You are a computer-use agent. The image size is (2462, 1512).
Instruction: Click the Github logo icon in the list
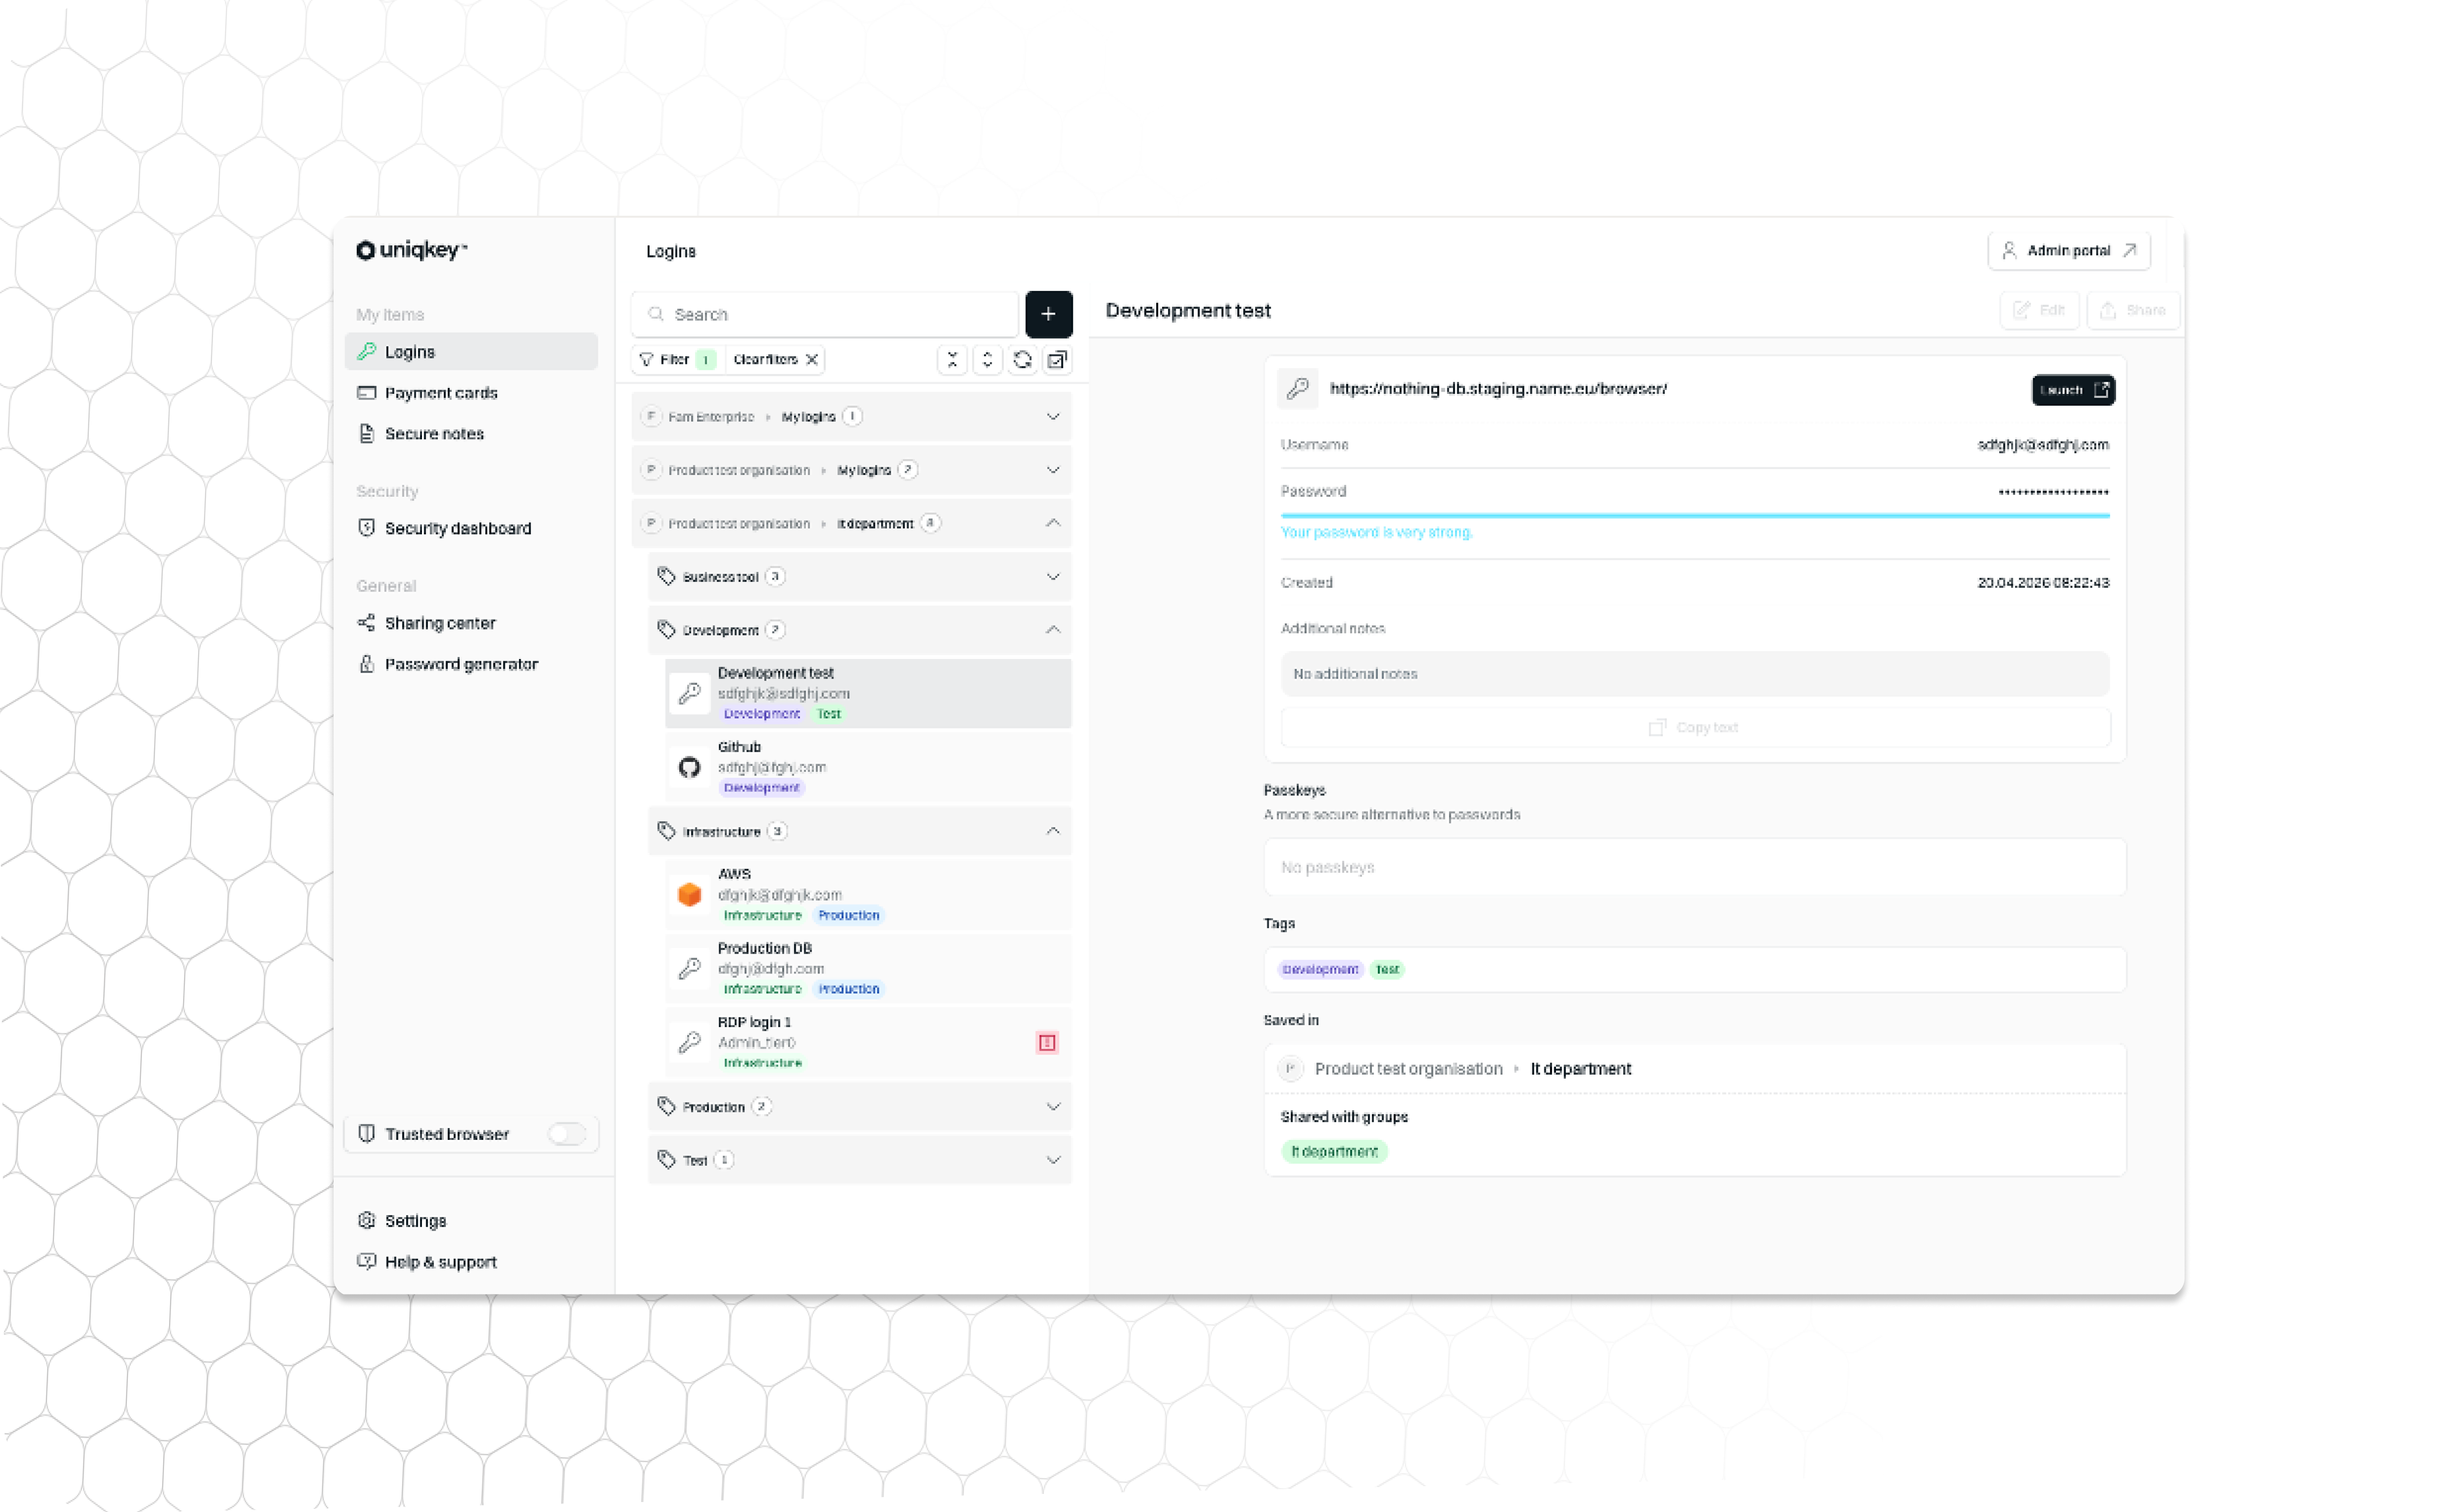click(689, 767)
